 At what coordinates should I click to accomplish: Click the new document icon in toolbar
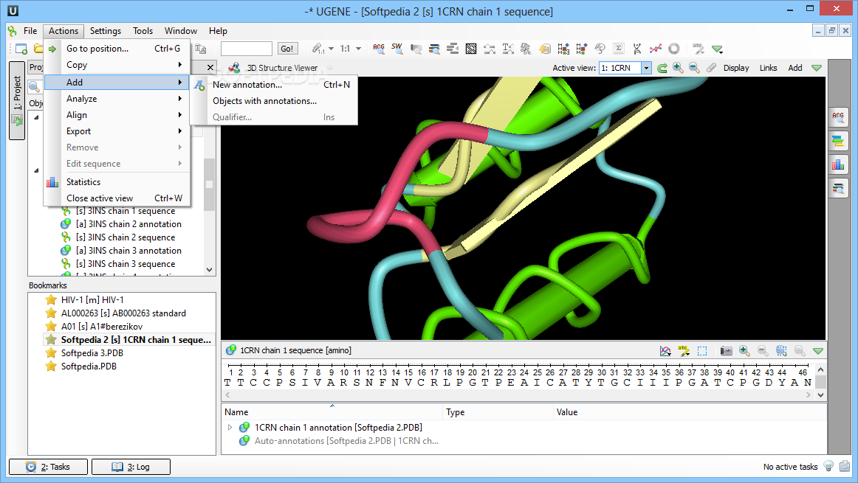(x=21, y=49)
